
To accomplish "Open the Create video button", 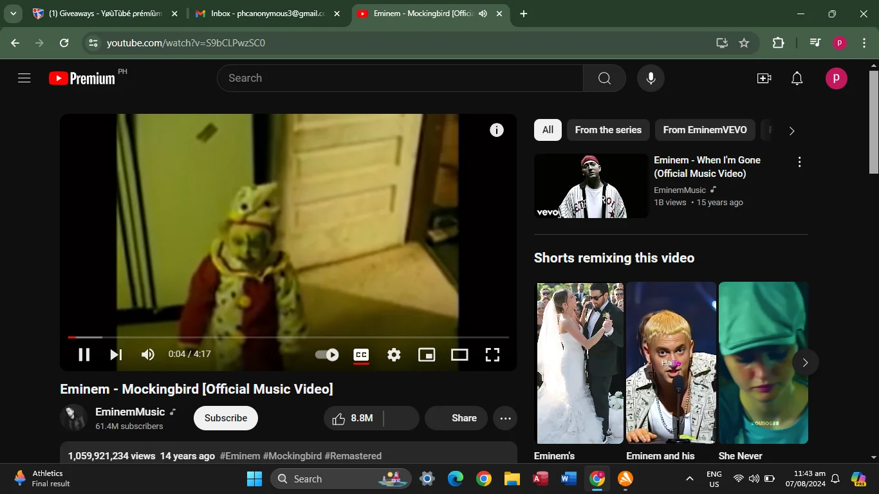I will pyautogui.click(x=764, y=78).
